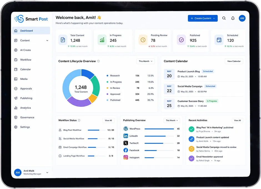Click the Approved legend entry
261x189 pixels.
point(130,94)
